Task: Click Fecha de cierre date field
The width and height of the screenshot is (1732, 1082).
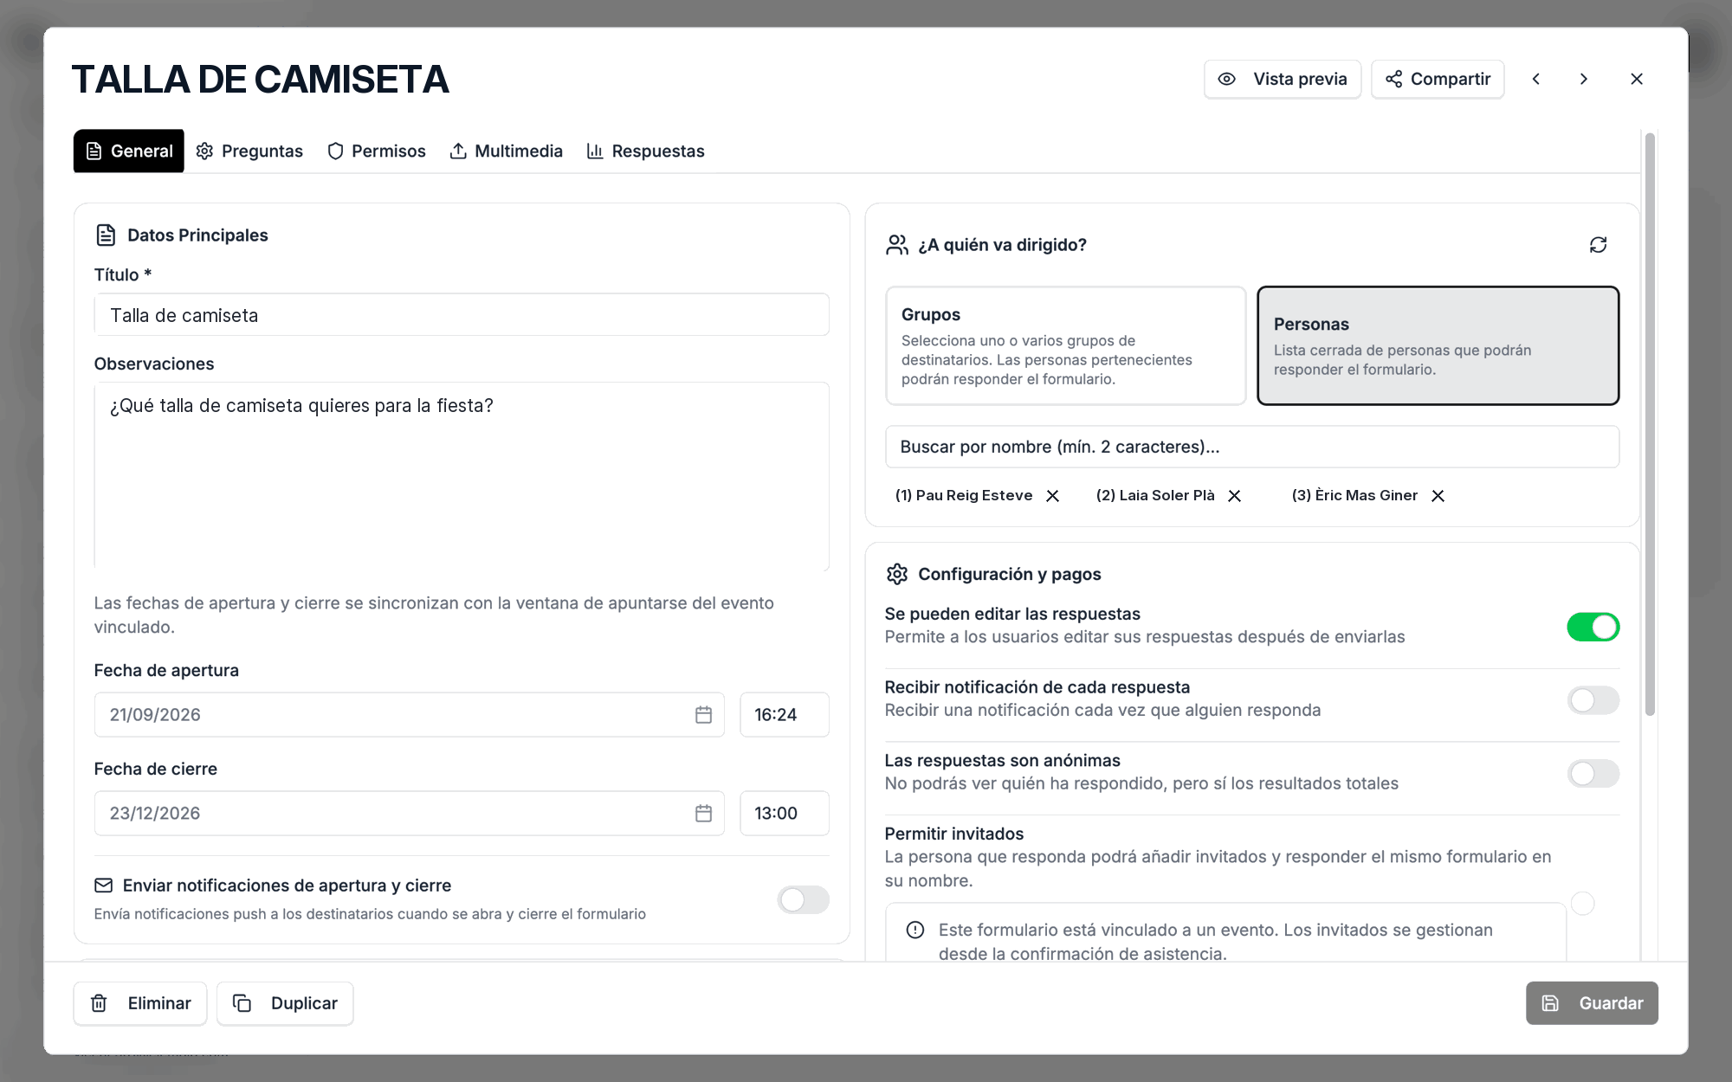Action: [x=409, y=814]
